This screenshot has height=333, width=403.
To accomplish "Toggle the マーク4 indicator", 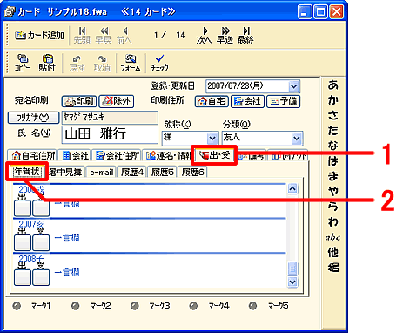I will click(x=193, y=306).
